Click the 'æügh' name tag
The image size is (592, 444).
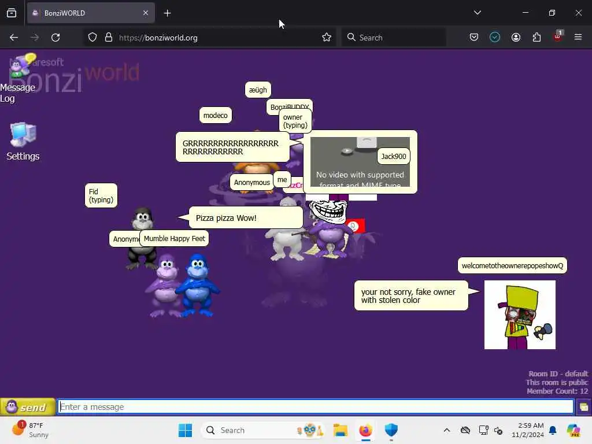tap(258, 90)
